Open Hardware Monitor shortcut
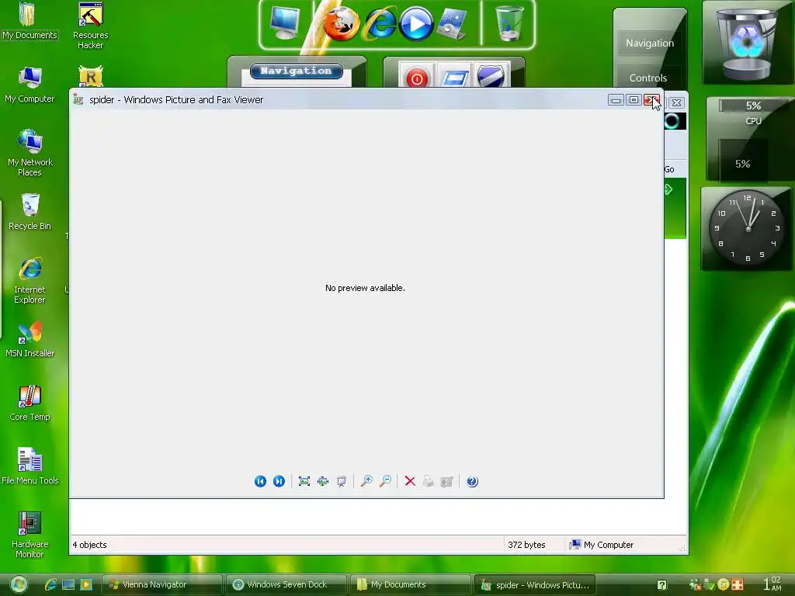This screenshot has height=596, width=795. 30,535
